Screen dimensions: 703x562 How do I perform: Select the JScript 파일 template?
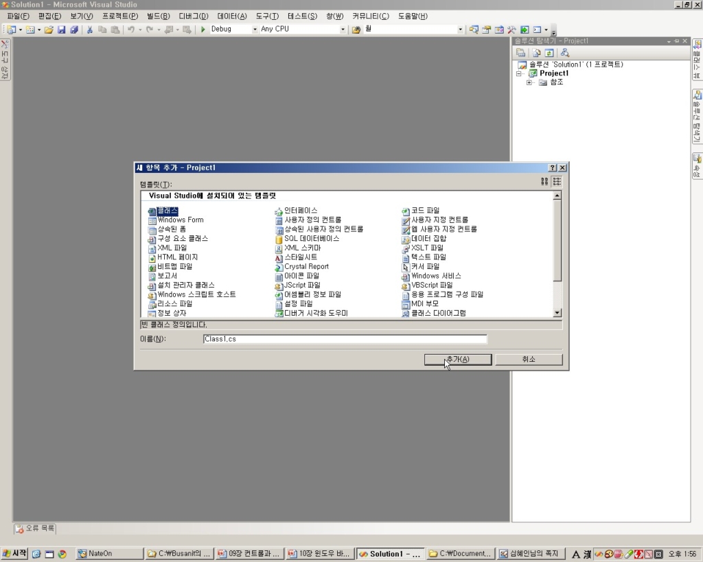298,285
